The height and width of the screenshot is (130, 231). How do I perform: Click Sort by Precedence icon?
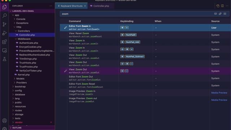point(220,14)
